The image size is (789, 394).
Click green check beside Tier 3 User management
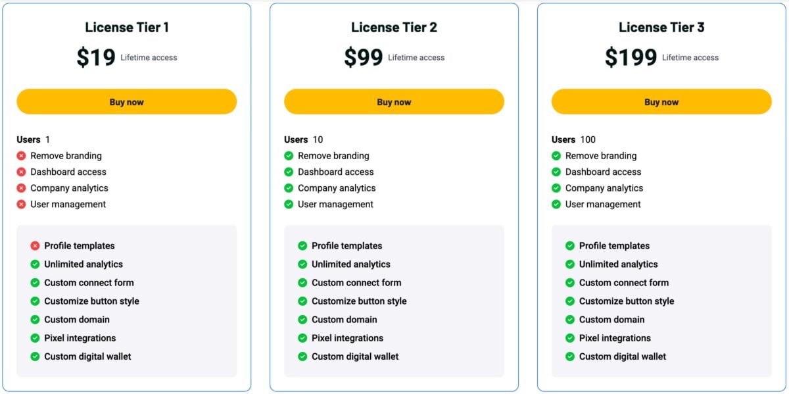point(556,205)
